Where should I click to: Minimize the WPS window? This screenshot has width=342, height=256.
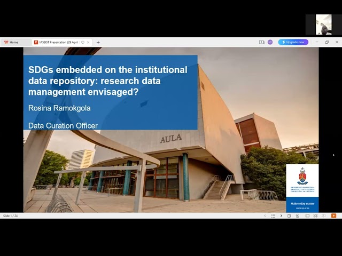tap(317, 42)
